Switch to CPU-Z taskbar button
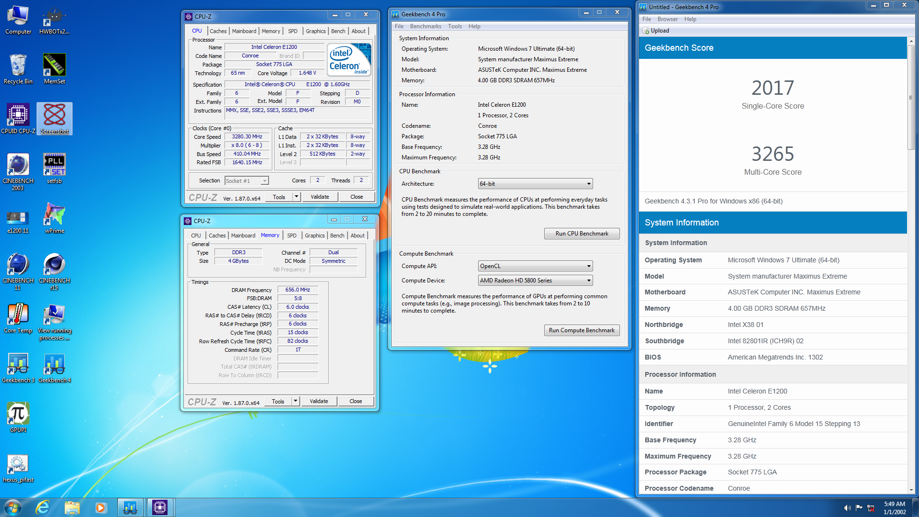The height and width of the screenshot is (517, 919). tap(160, 507)
